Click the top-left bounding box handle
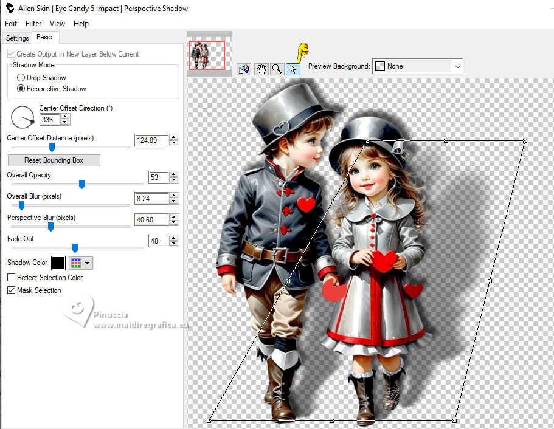The height and width of the screenshot is (429, 554). (x=367, y=141)
